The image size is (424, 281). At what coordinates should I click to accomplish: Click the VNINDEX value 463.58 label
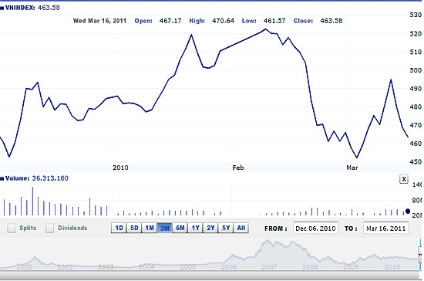pos(49,8)
